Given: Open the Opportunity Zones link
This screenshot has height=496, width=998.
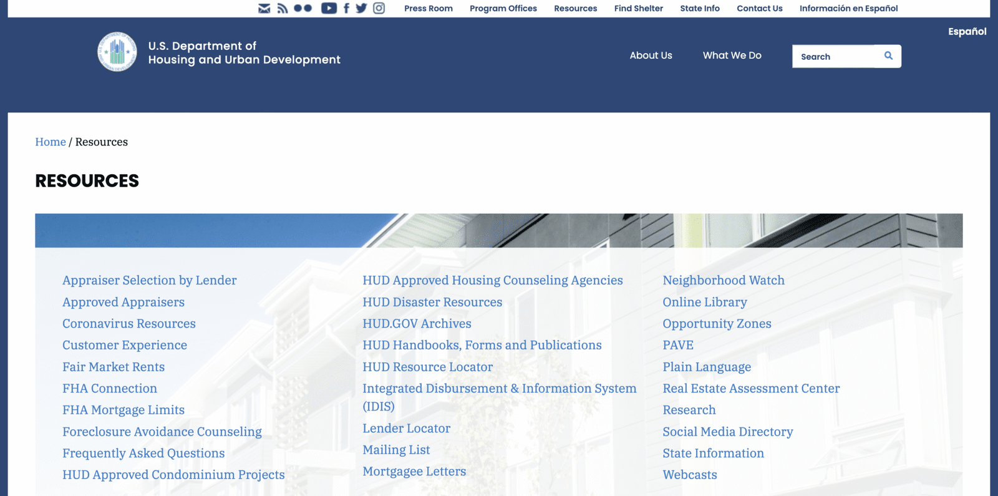Looking at the screenshot, I should (717, 323).
